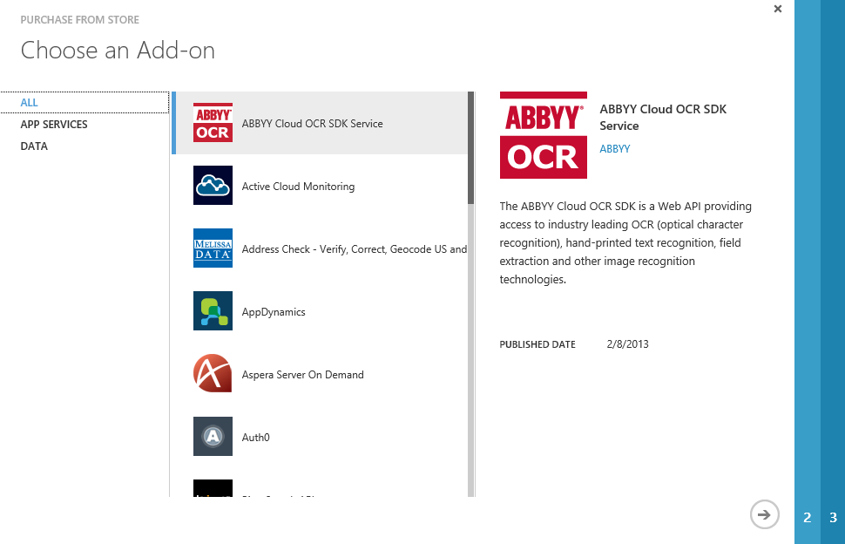Open the ABBYY publisher link
Image resolution: width=845 pixels, height=544 pixels.
tap(615, 149)
